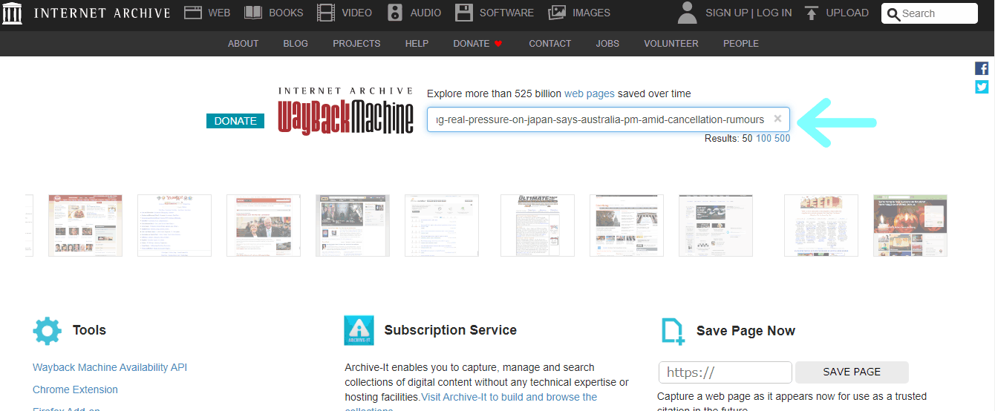
Task: Open the DONATE nav link
Action: (x=471, y=44)
